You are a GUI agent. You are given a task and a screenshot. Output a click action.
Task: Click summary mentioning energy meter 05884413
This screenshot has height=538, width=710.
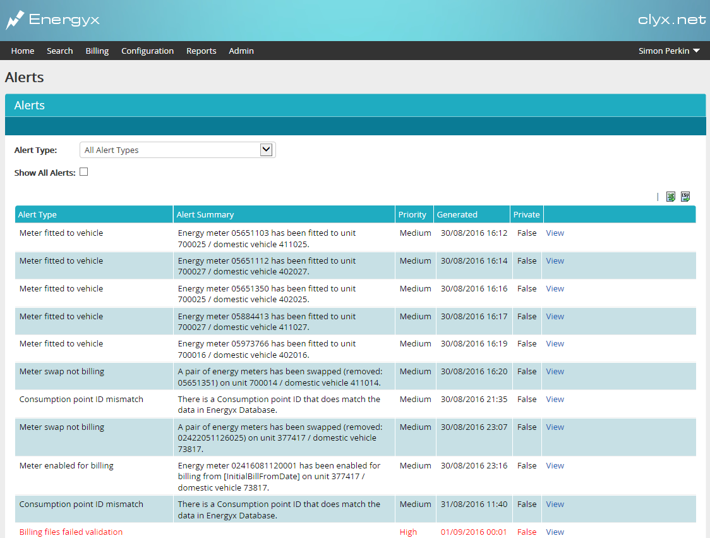click(267, 322)
